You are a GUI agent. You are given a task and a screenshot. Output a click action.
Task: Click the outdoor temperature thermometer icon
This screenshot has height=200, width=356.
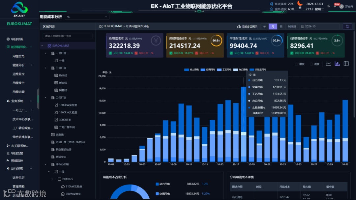click(x=271, y=4)
